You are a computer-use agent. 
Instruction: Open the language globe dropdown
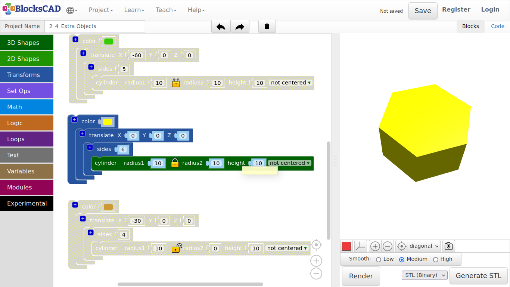(72, 10)
